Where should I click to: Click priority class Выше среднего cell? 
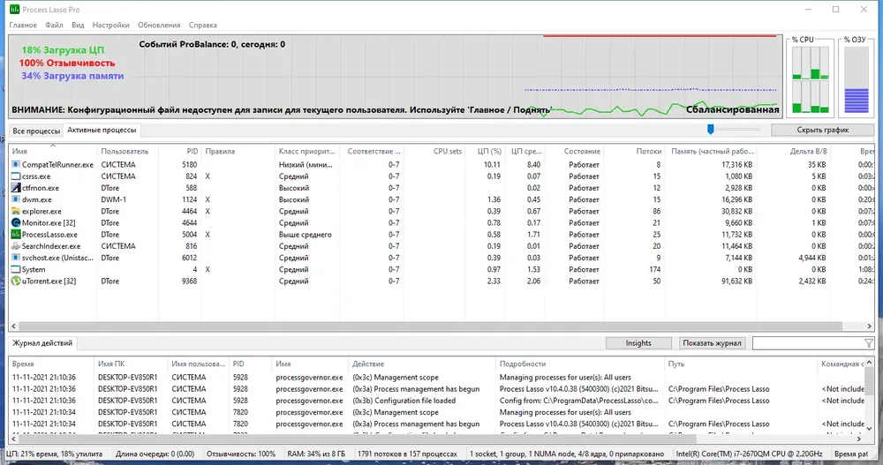(306, 234)
